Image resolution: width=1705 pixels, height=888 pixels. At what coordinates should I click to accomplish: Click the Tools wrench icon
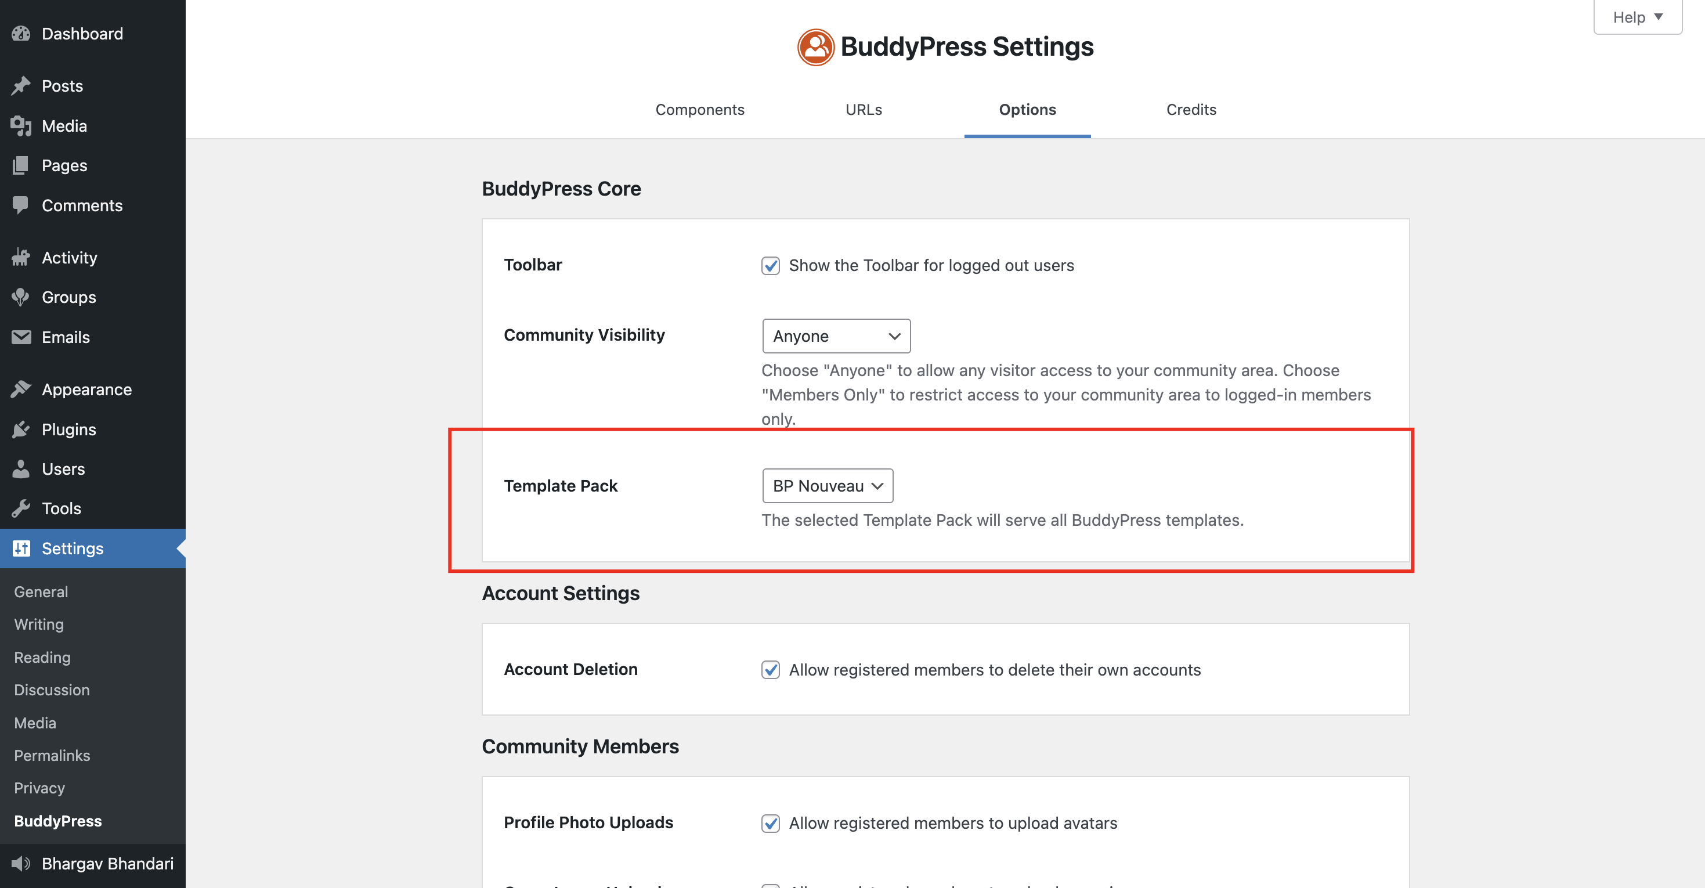pos(21,508)
